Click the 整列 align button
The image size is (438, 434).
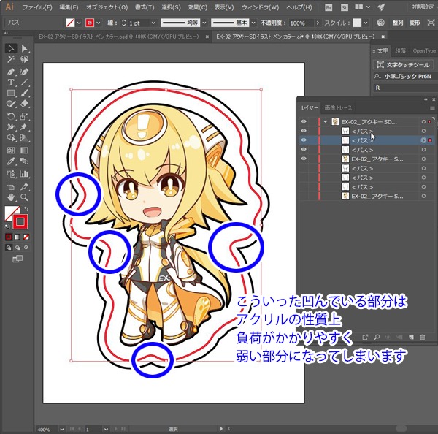click(x=398, y=23)
